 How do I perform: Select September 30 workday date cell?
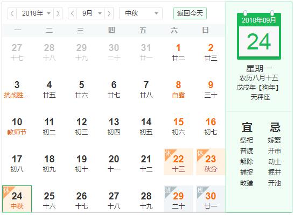pyautogui.click(x=211, y=199)
